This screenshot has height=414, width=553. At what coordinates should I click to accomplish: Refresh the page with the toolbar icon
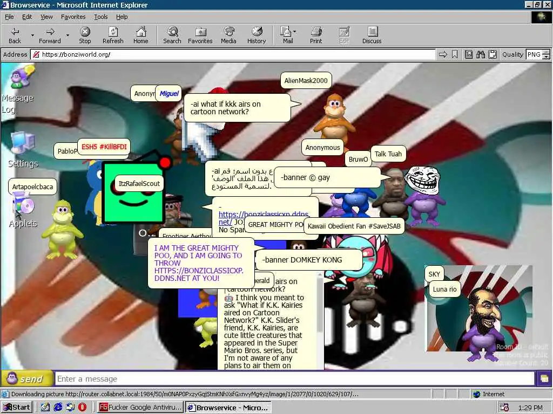click(x=113, y=35)
